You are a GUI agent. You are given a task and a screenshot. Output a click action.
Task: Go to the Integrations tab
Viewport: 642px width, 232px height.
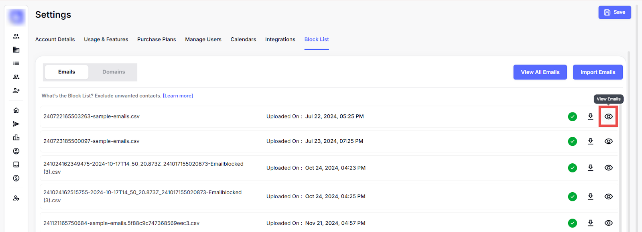[280, 39]
